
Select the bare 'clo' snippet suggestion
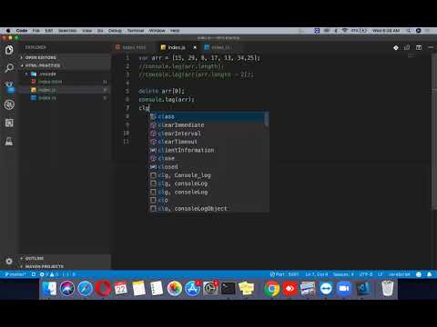[207, 200]
